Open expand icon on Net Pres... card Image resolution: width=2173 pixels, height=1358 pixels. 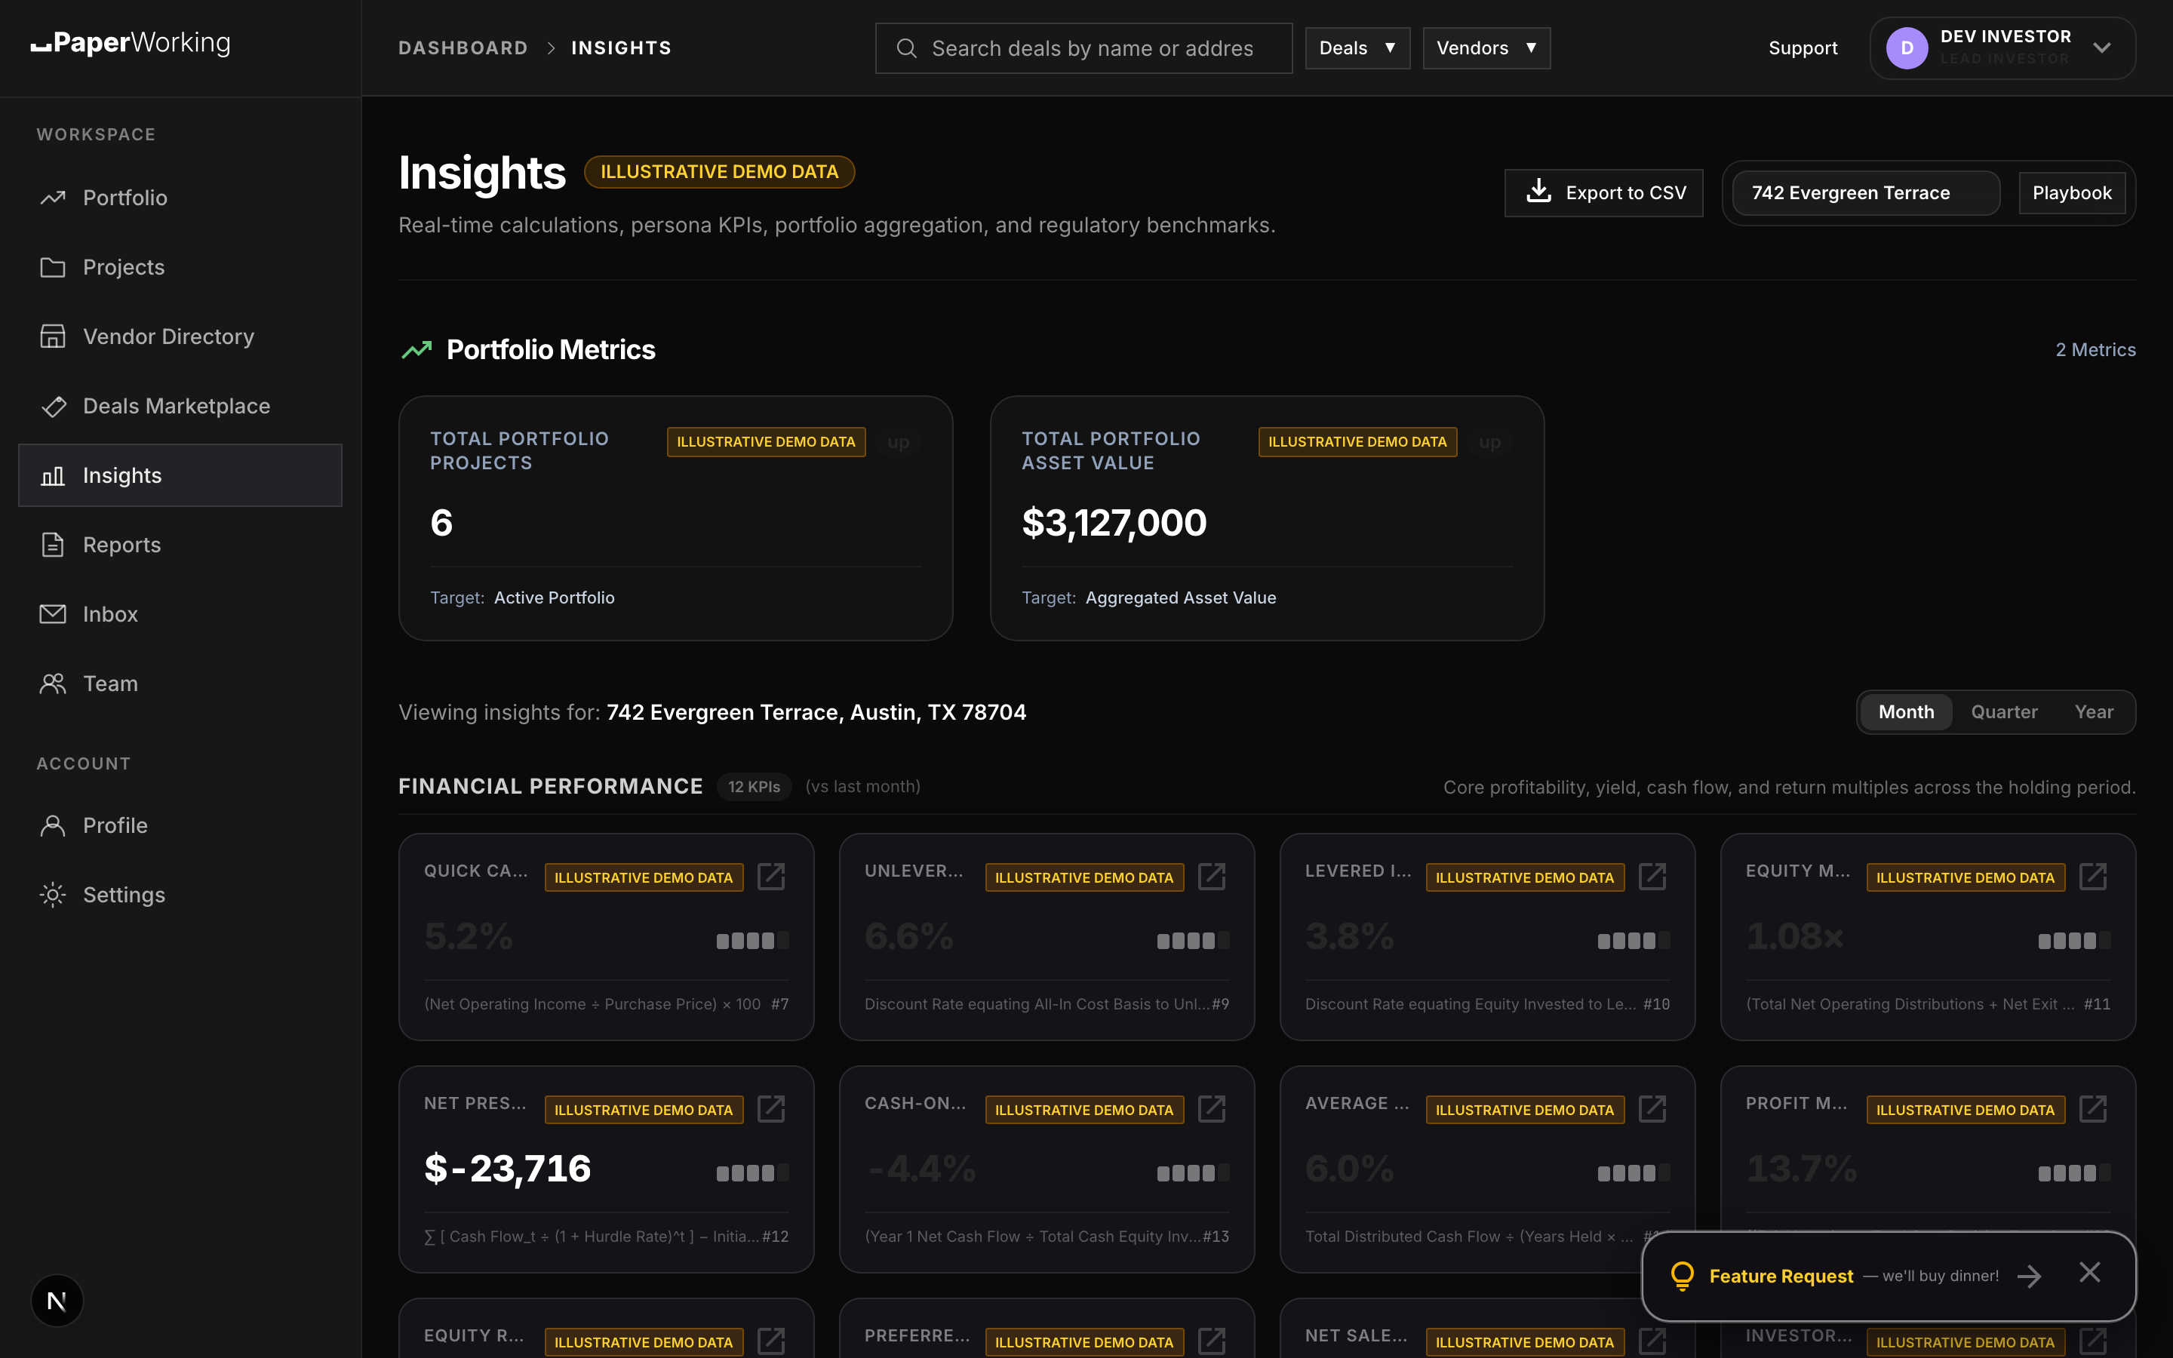pyautogui.click(x=771, y=1109)
